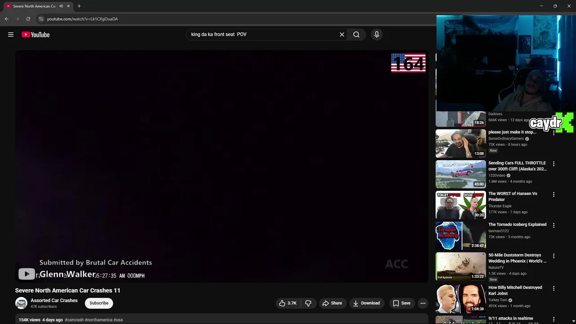Open Tornado Iceberg Explained thumbnail
Image resolution: width=576 pixels, height=324 pixels.
[461, 236]
